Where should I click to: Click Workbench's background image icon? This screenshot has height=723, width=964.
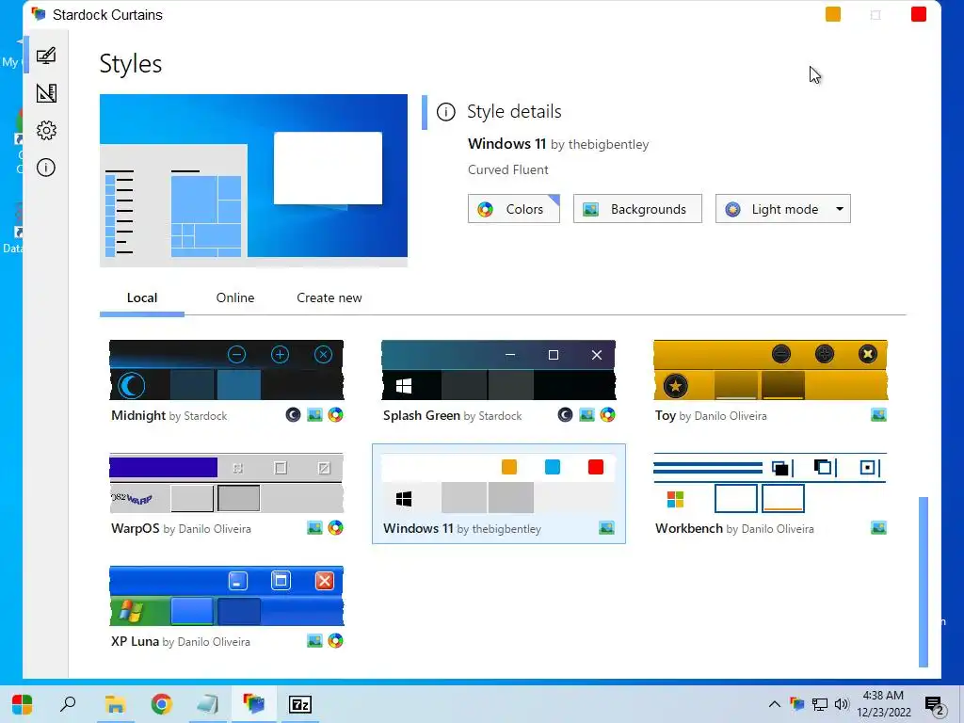coord(879,527)
